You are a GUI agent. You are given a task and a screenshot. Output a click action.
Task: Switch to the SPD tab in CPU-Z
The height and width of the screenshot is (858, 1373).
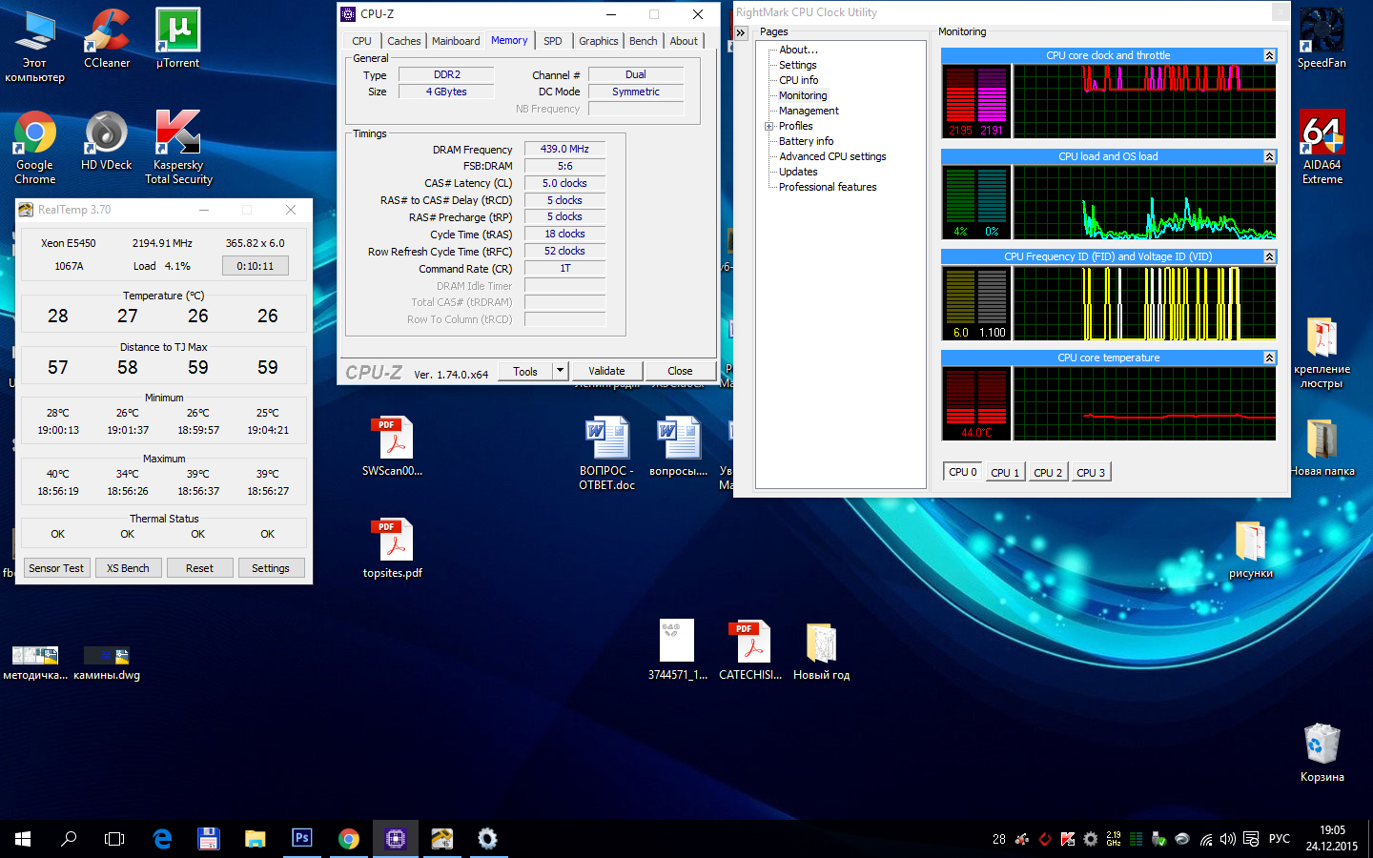[x=552, y=41]
